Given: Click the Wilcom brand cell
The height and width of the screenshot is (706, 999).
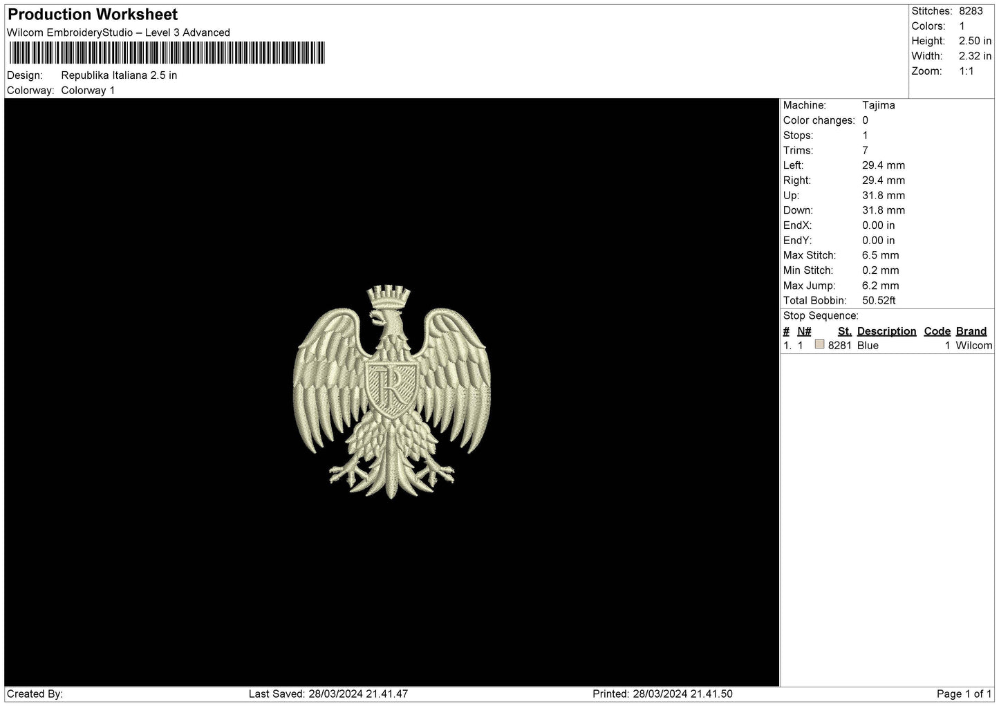Looking at the screenshot, I should pos(973,346).
